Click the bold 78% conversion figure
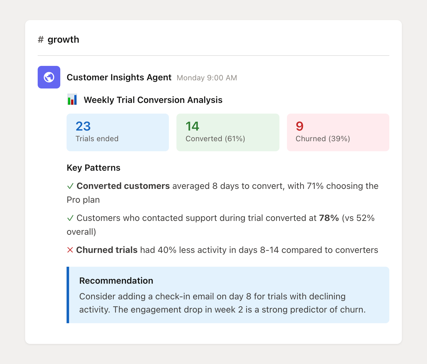The height and width of the screenshot is (364, 427). click(x=328, y=218)
